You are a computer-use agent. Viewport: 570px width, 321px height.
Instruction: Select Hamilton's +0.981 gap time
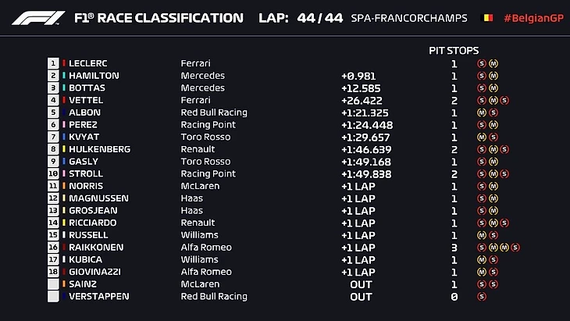(x=358, y=76)
